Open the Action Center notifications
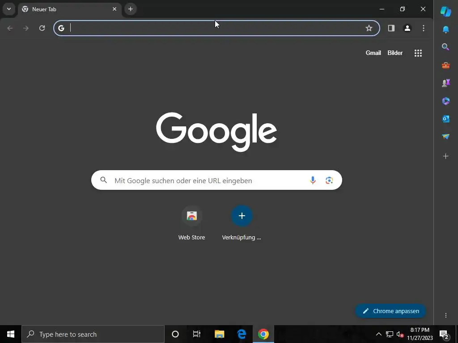458x343 pixels. pyautogui.click(x=444, y=335)
